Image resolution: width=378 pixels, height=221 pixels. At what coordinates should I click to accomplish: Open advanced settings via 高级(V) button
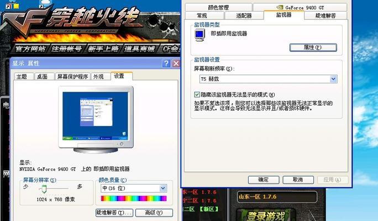point(154,213)
